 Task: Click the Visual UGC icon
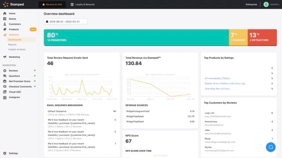(5, 92)
